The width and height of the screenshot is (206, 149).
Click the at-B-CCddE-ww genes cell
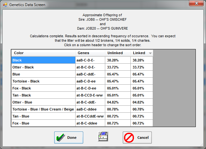click(x=90, y=116)
